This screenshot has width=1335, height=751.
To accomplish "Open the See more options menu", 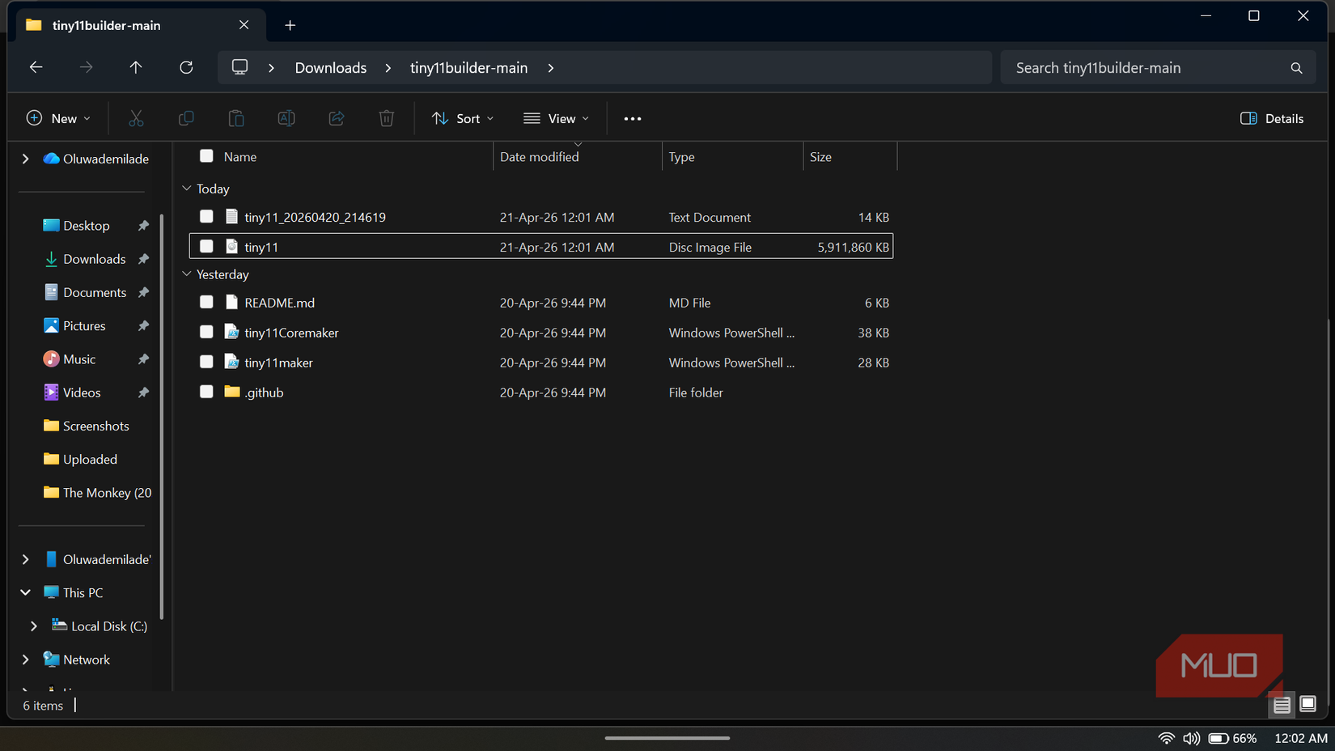I will pyautogui.click(x=632, y=118).
